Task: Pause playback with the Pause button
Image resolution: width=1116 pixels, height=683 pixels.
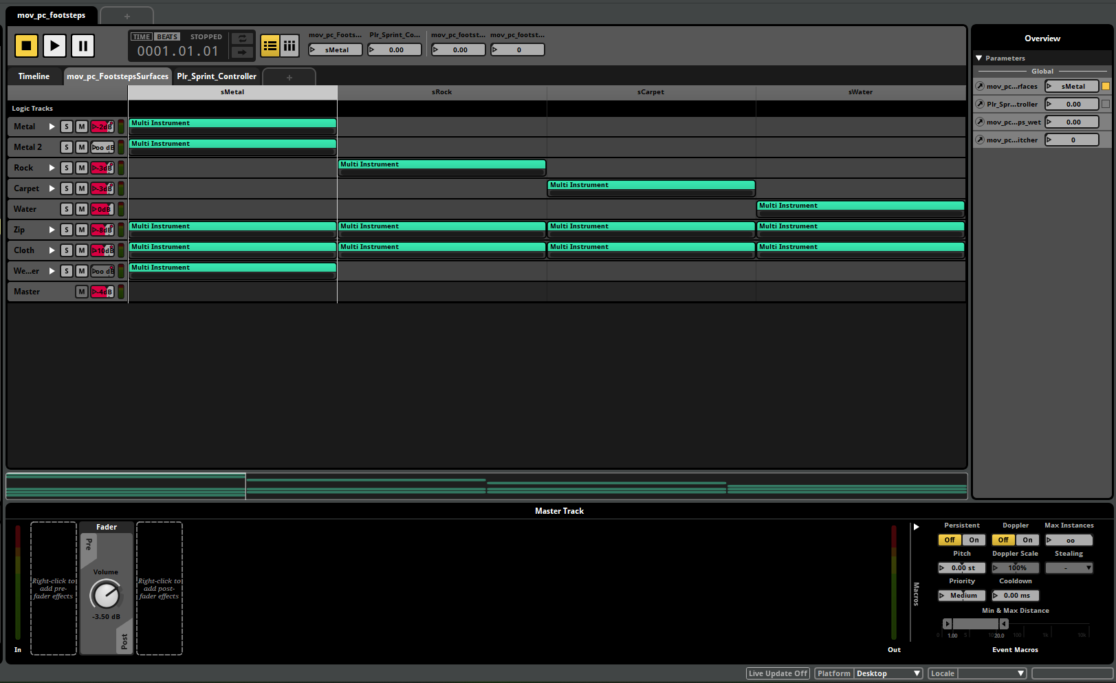Action: pos(83,46)
